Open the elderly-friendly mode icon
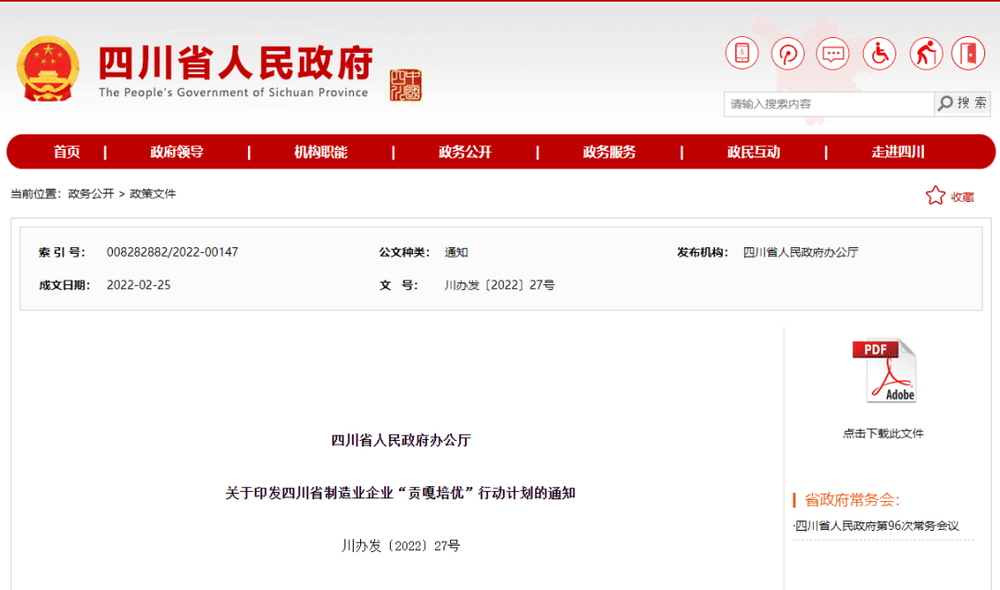 click(x=926, y=53)
